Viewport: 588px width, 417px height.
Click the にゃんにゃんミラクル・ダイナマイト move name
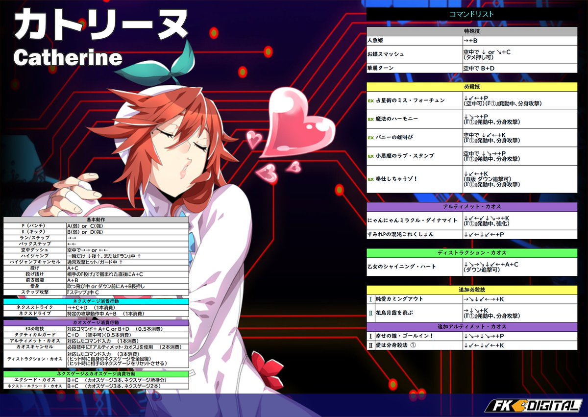point(412,221)
